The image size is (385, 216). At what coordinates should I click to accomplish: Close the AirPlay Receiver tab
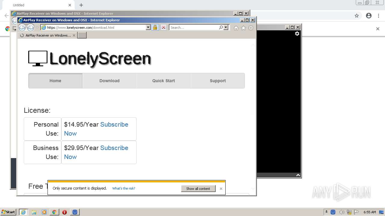pos(74,35)
